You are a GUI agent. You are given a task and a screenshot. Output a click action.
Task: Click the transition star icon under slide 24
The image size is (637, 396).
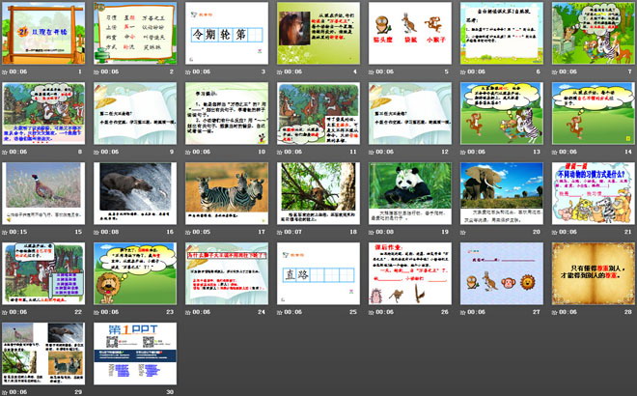pos(188,312)
